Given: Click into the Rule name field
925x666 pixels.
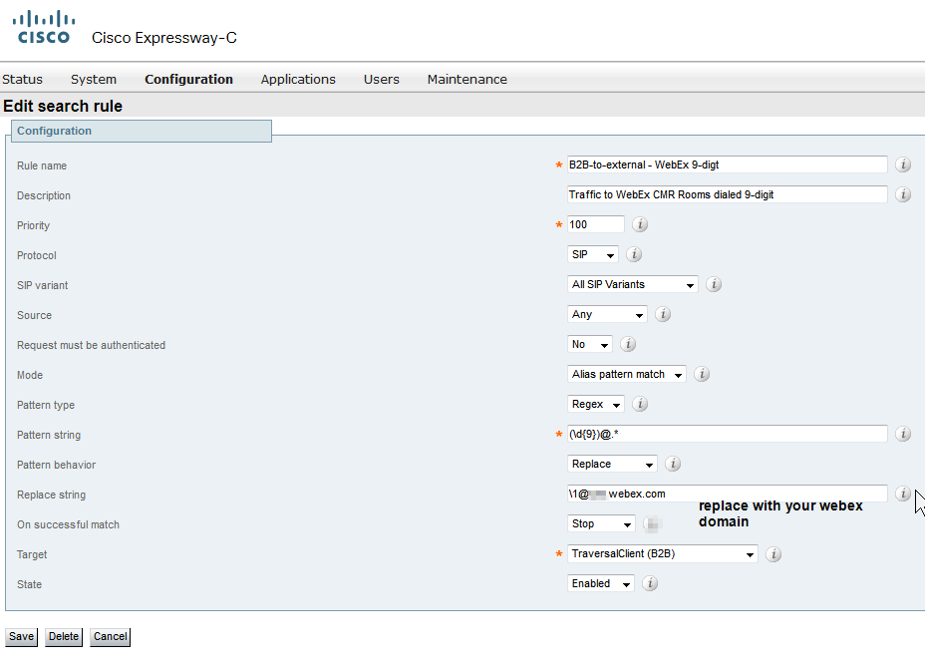Looking at the screenshot, I should tap(728, 165).
